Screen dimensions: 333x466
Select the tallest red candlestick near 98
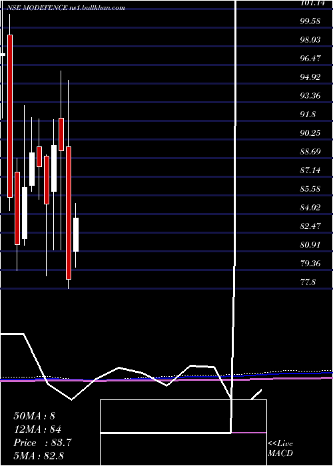10,116
